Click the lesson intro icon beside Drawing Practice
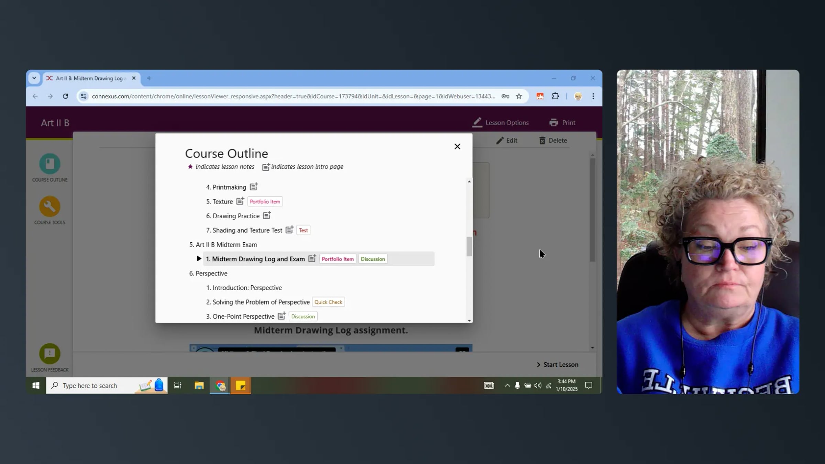The image size is (825, 464). pyautogui.click(x=267, y=216)
